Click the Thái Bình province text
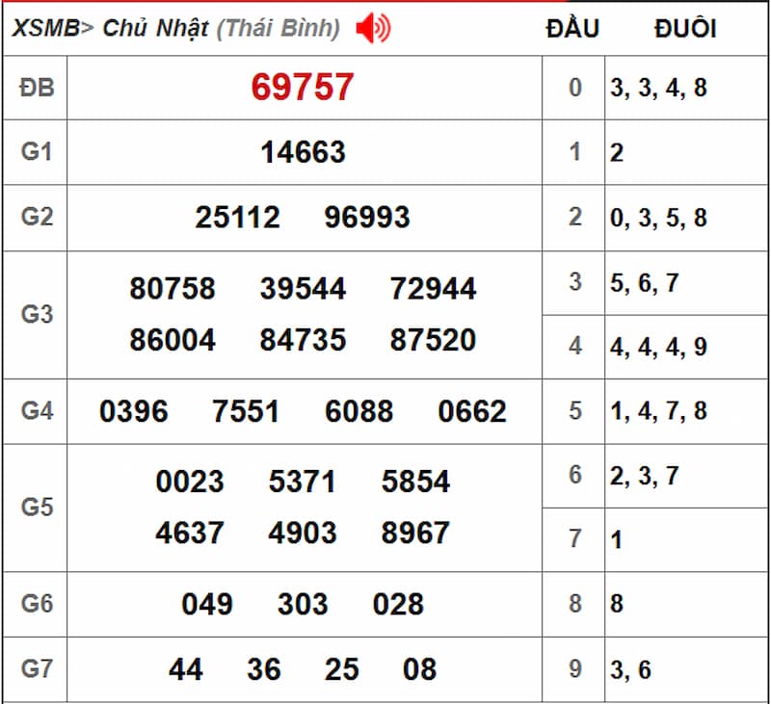Viewport: 771px width, 704px height. pos(278,29)
